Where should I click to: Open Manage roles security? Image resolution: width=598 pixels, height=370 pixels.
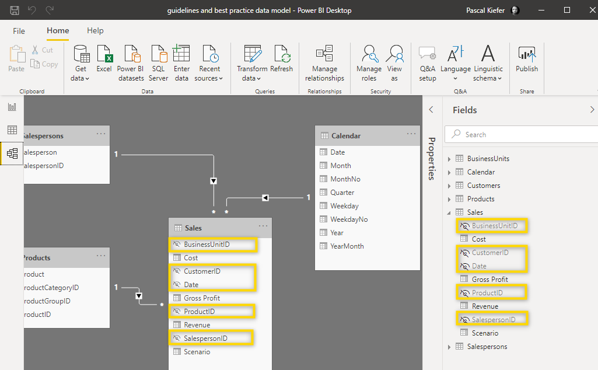[x=369, y=63]
